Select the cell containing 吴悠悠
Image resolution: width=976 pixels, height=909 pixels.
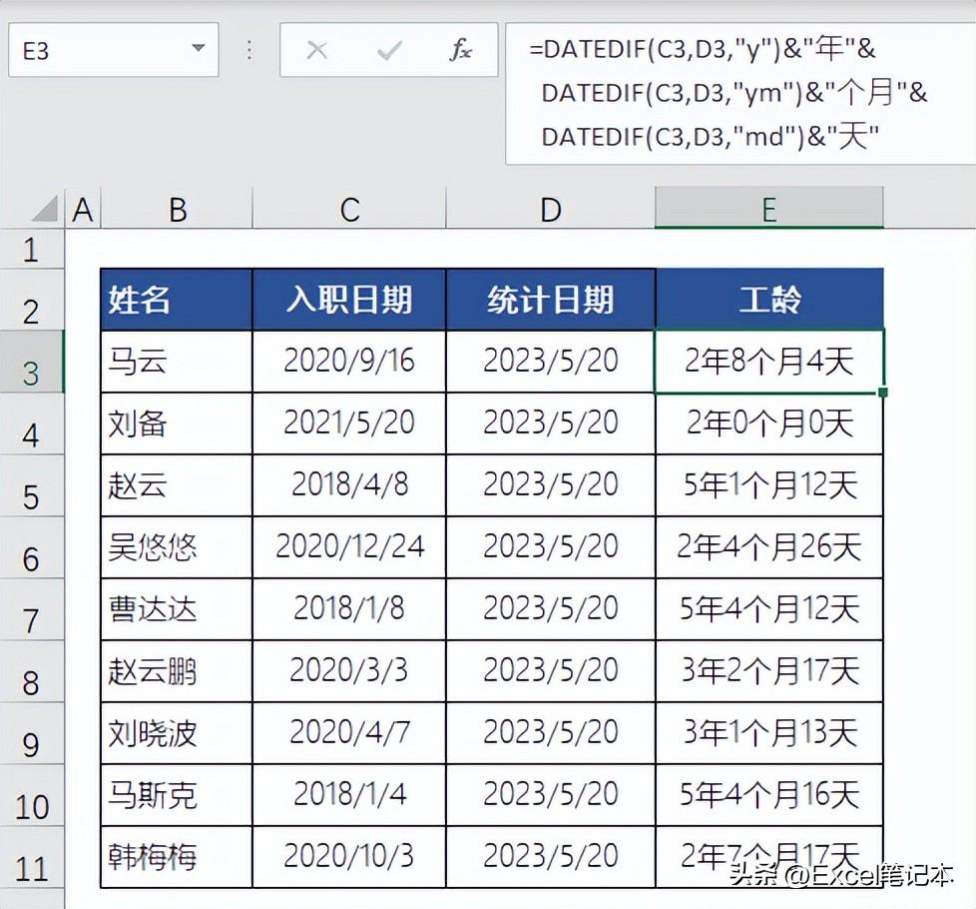(x=177, y=547)
